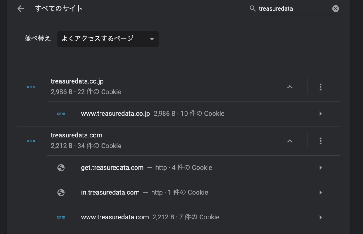The image size is (363, 234).
Task: Click the arm favicon beside treasuredata.co.jp
Action: coord(31,86)
